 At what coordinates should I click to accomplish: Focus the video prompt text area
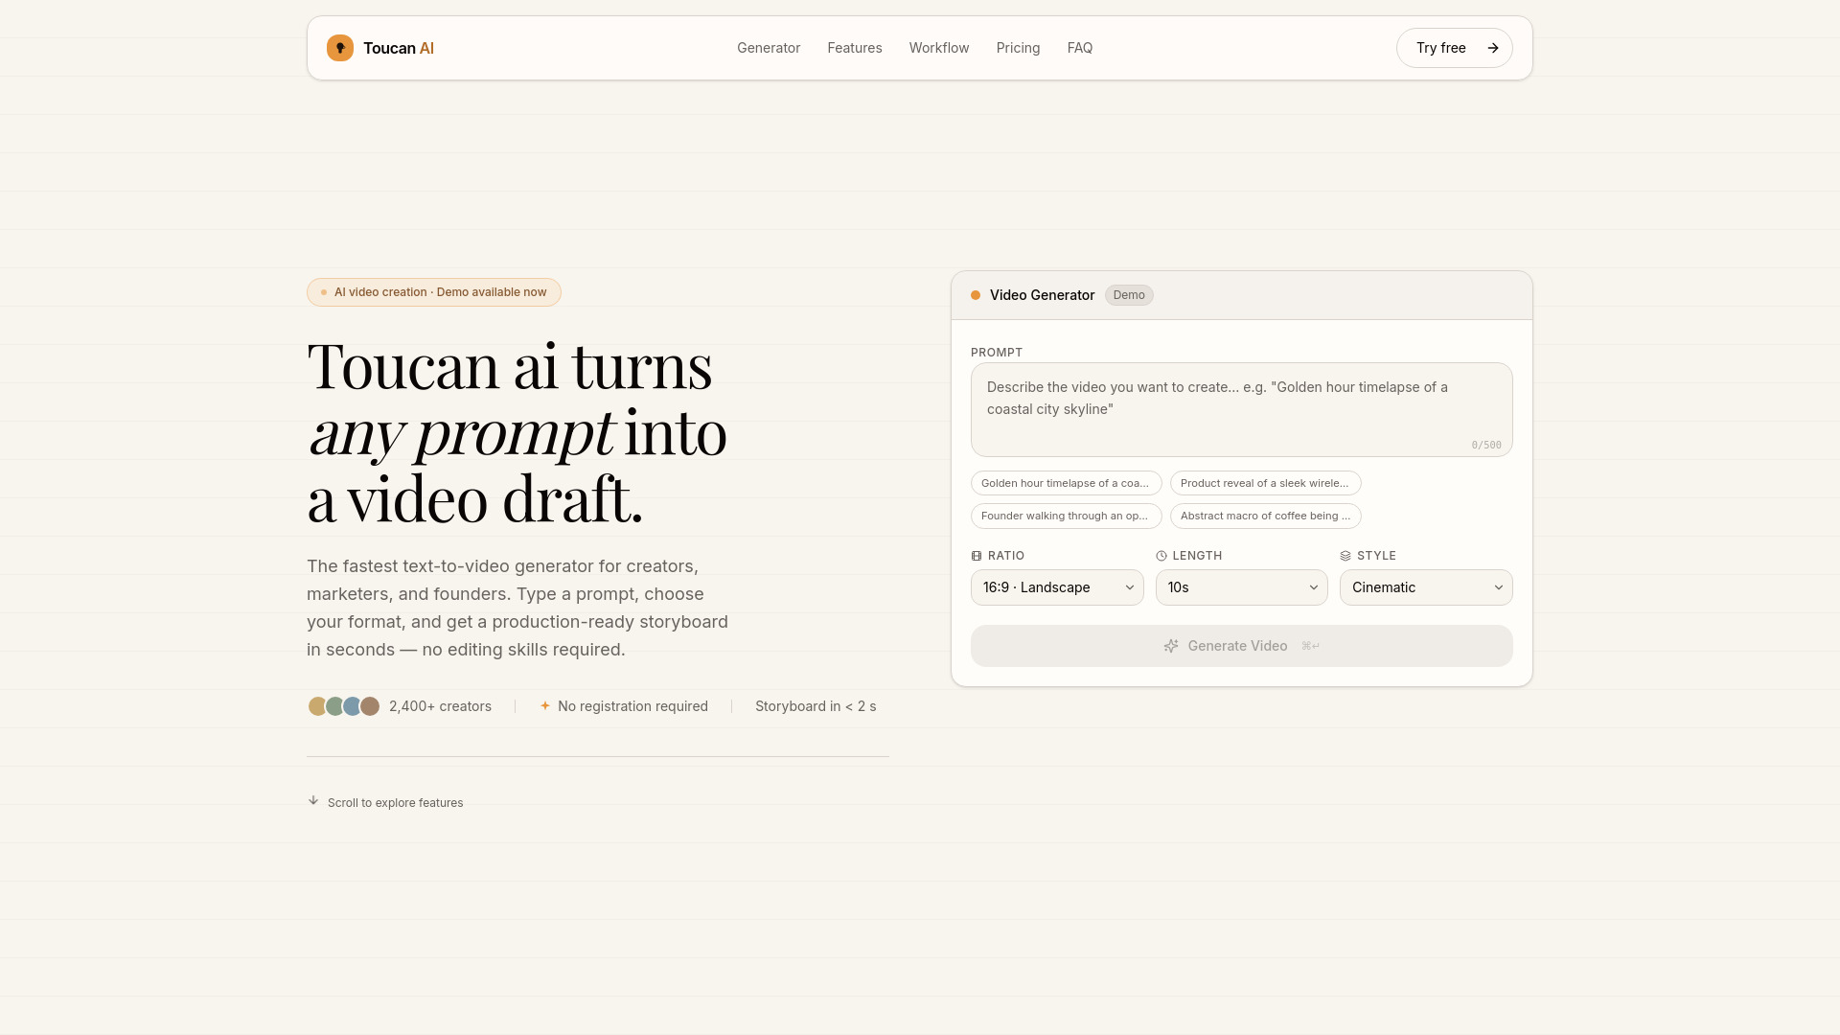coord(1242,409)
